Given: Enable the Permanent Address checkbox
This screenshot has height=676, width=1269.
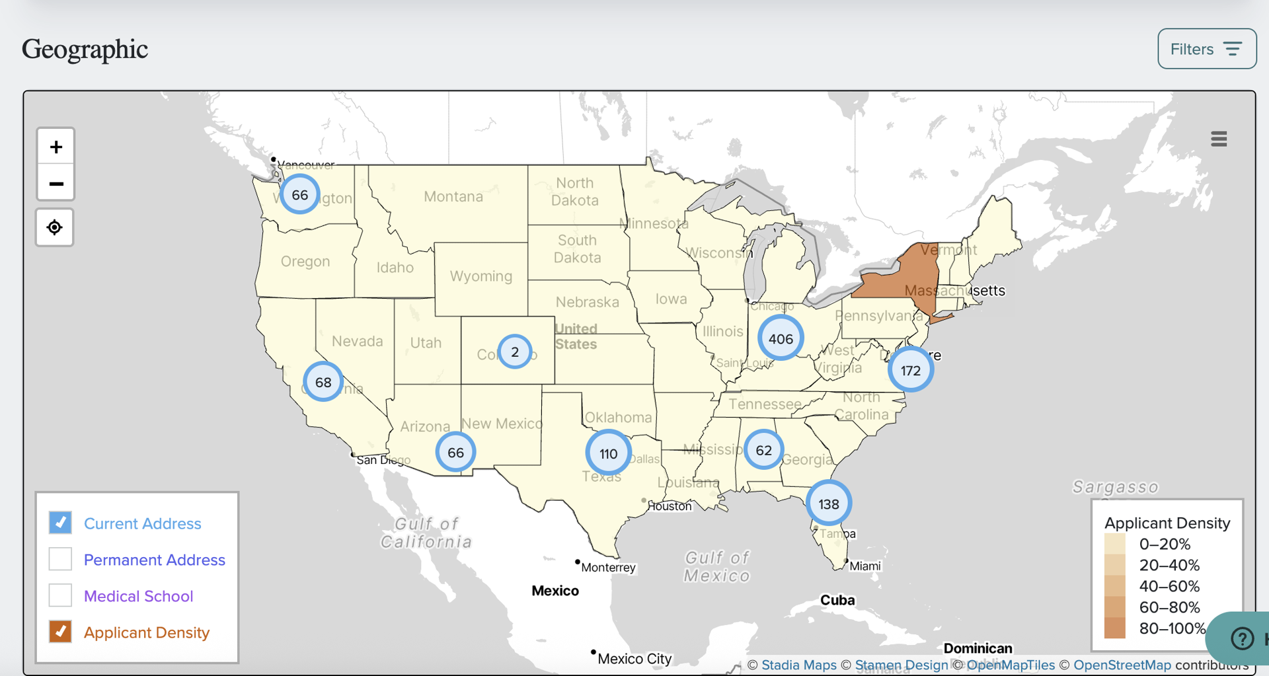Looking at the screenshot, I should click(x=60, y=559).
